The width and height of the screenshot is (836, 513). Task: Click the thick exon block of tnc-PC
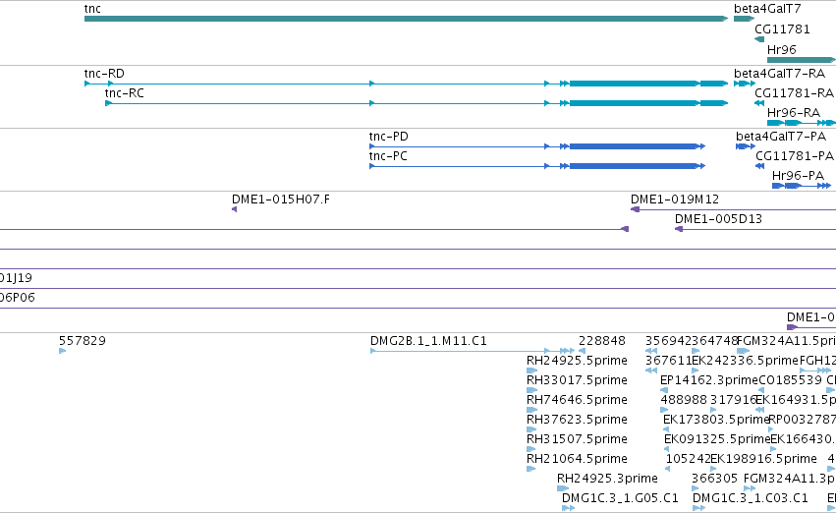(x=634, y=166)
